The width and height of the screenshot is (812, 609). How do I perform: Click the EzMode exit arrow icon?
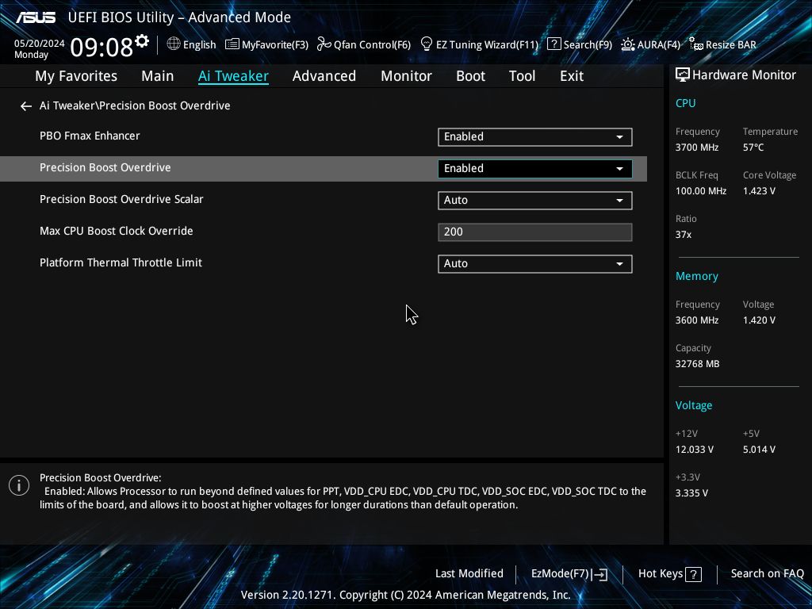pyautogui.click(x=599, y=574)
